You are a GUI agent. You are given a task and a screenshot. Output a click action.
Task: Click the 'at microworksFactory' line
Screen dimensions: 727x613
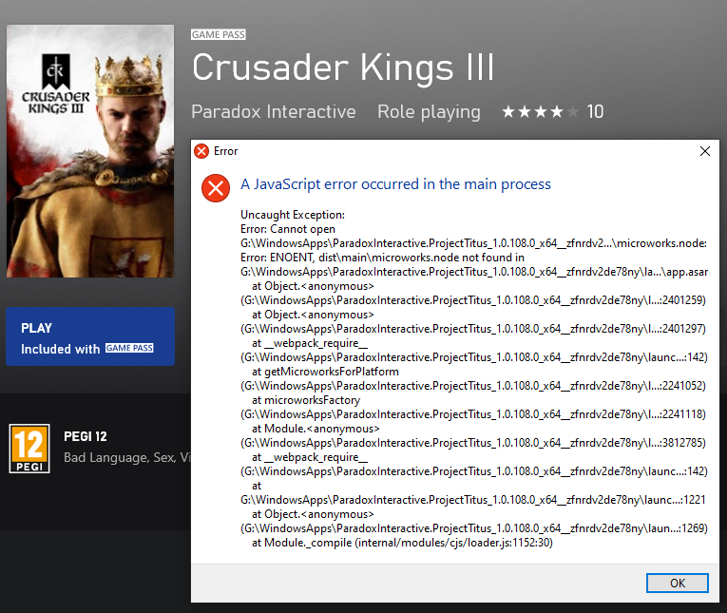coord(306,400)
